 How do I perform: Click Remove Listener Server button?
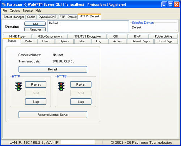click(x=53, y=115)
